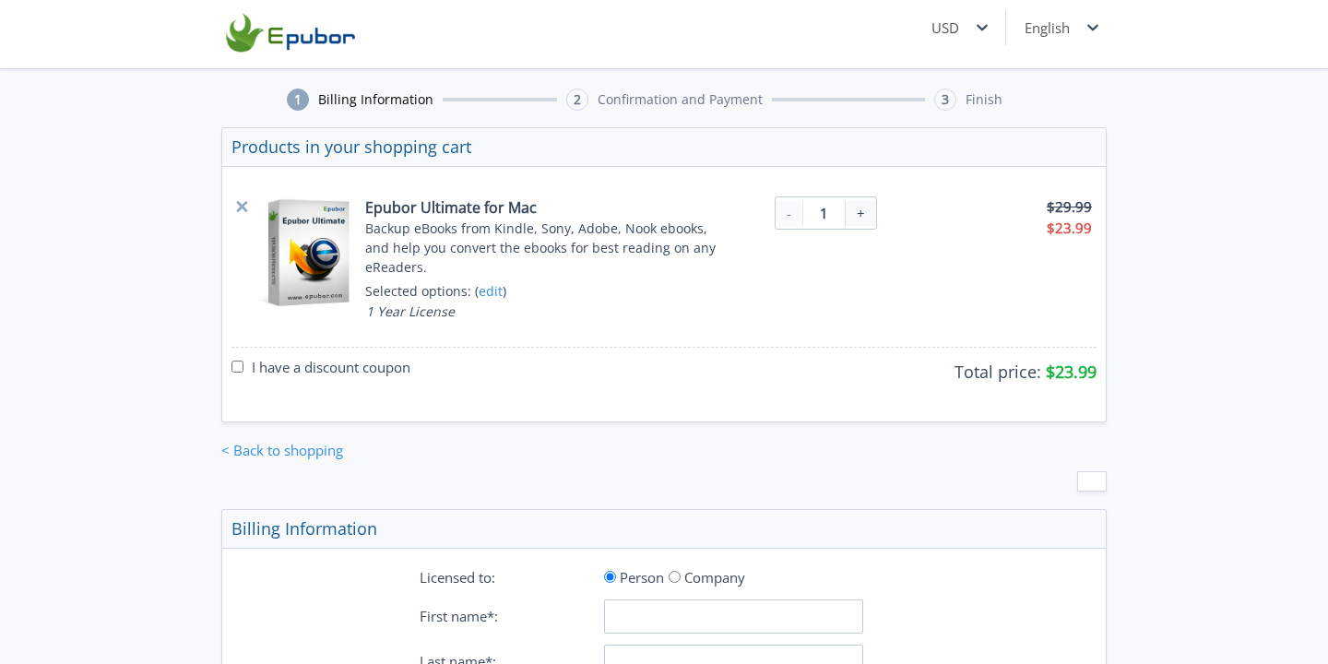The image size is (1328, 664).
Task: Click the green Total price $23.99
Action: [x=1071, y=372]
